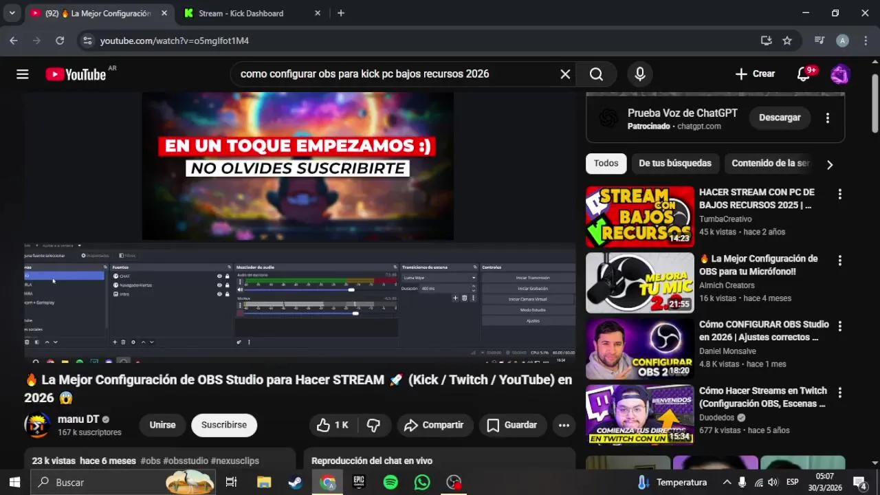Open Spotify from the taskbar
This screenshot has height=495, width=880.
390,483
